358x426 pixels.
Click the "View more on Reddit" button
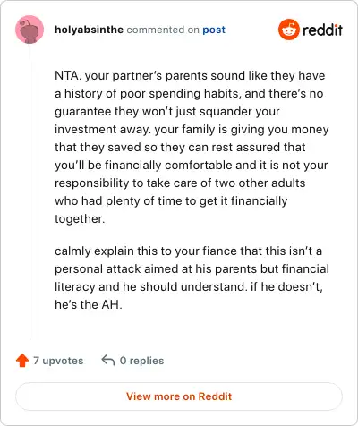[x=179, y=396]
